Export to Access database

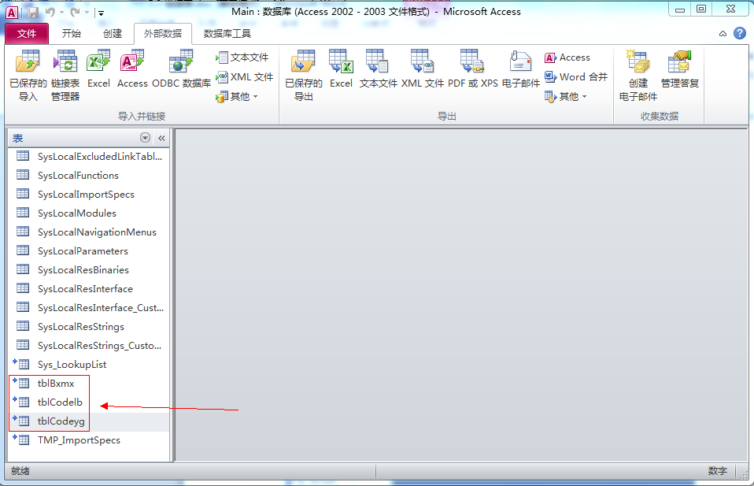(567, 58)
